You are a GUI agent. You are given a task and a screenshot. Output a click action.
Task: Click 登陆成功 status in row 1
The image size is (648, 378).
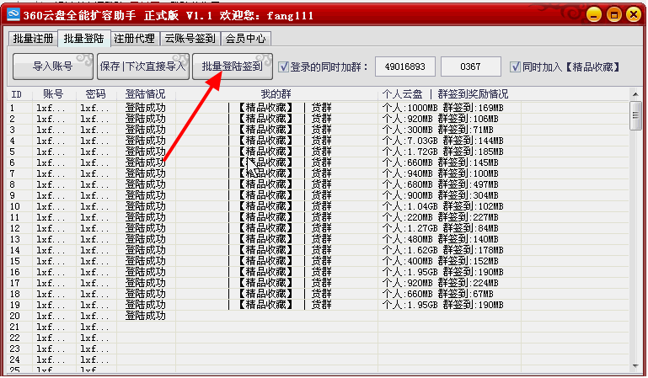pos(146,108)
